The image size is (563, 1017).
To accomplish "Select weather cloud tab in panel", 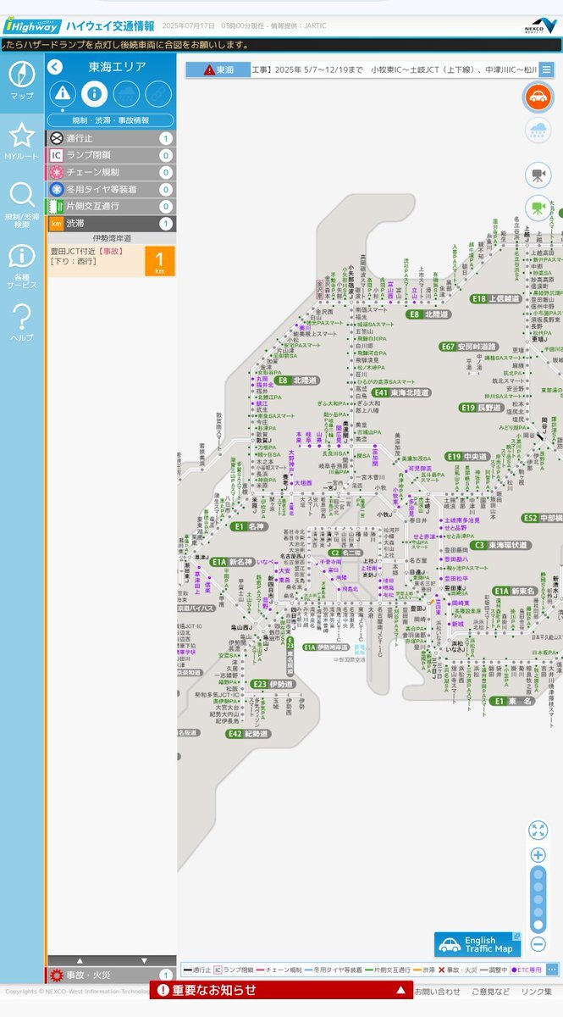I will (127, 93).
